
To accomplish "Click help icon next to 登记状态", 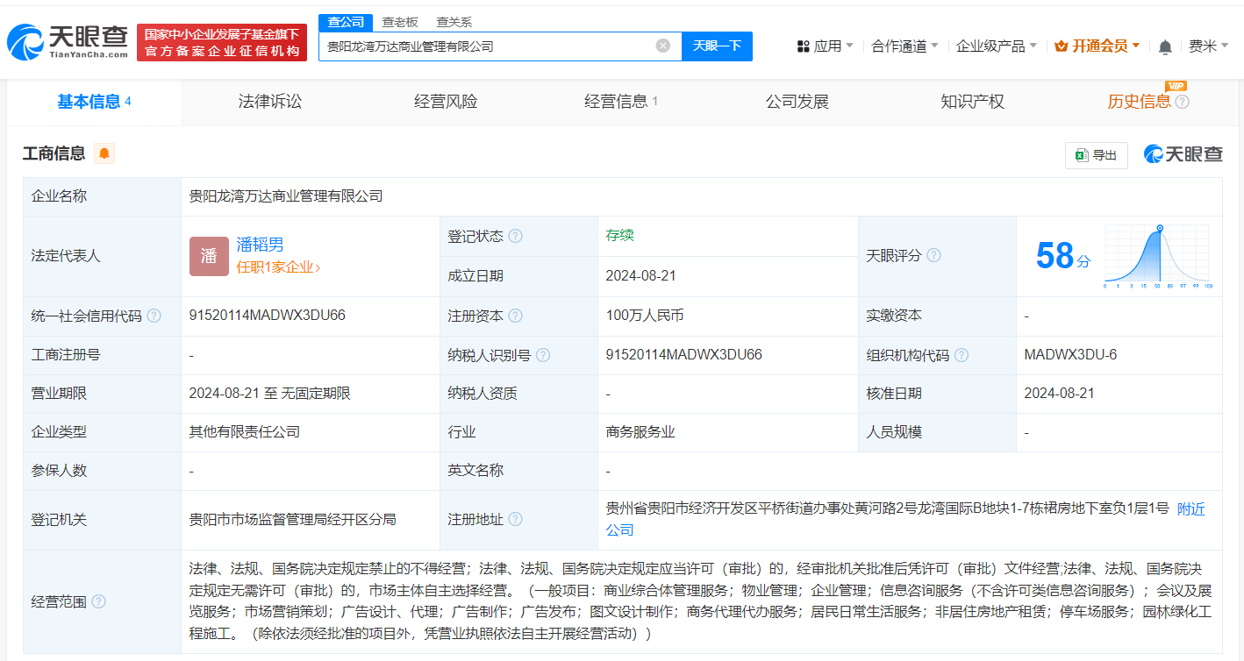I will coord(515,237).
